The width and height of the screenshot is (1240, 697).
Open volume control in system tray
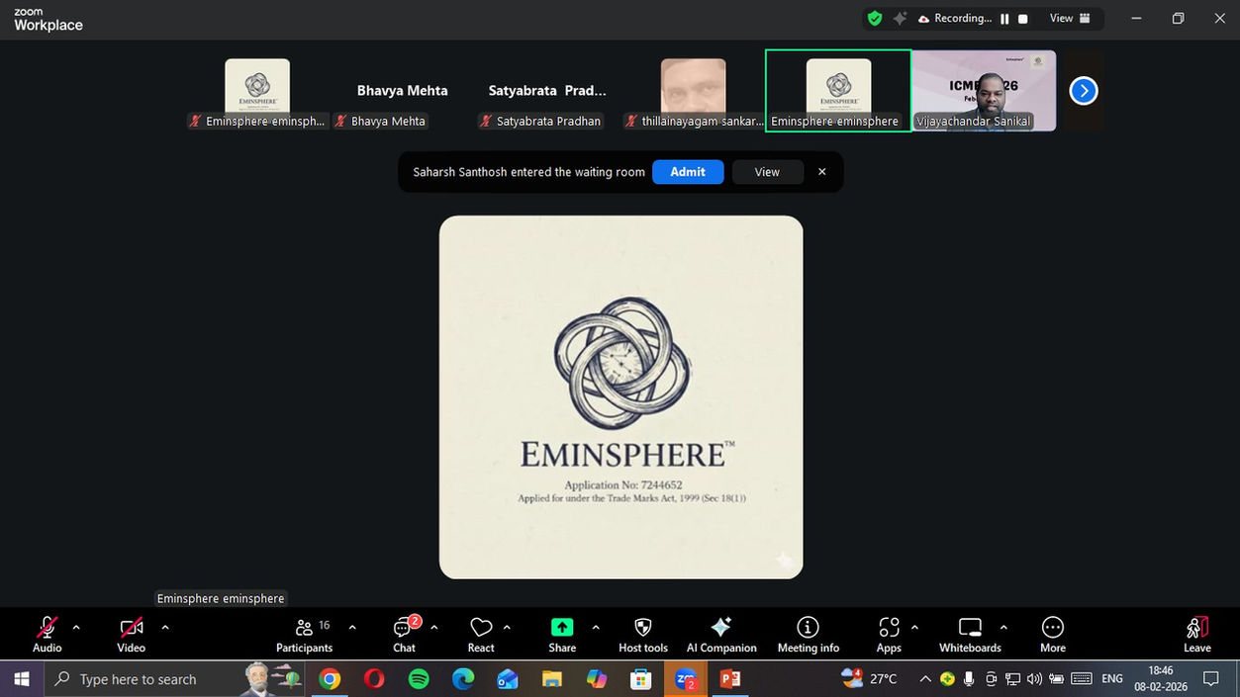click(1034, 679)
